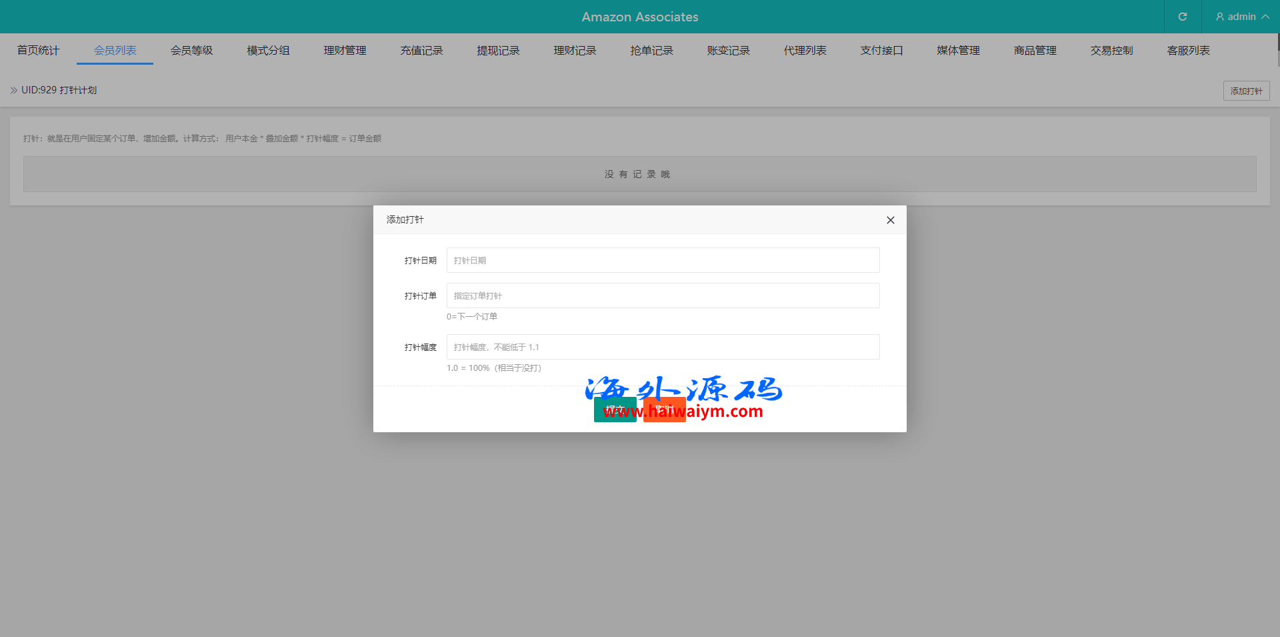1280x637 pixels.
Task: Click the 打针日期 date input field
Action: (663, 260)
